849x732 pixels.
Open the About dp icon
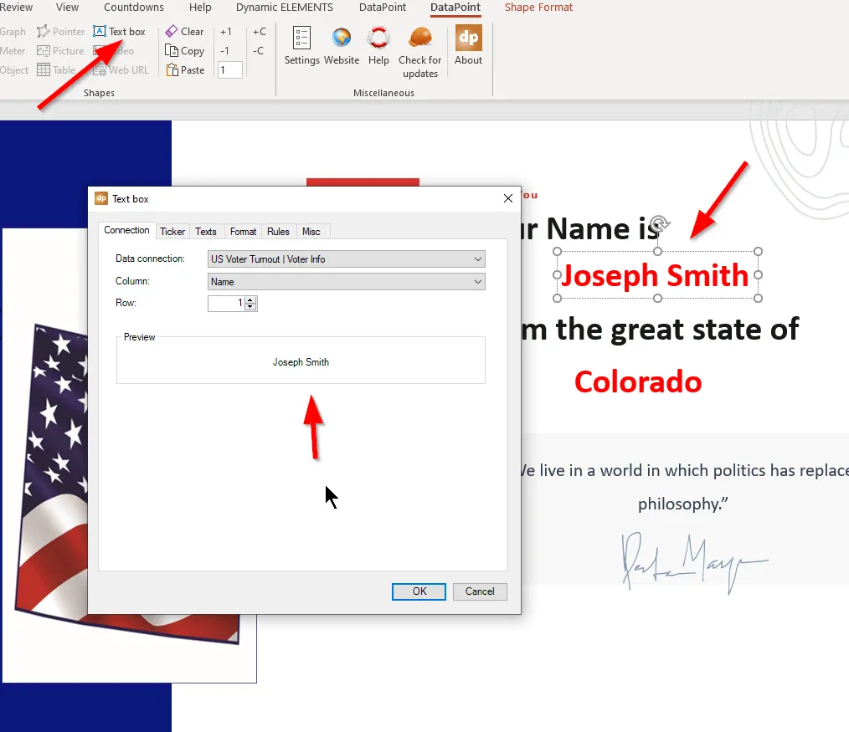point(468,46)
